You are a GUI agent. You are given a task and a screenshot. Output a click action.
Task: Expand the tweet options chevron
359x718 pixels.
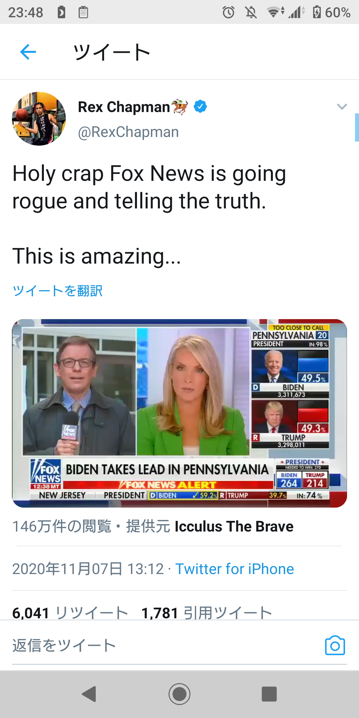coord(342,107)
